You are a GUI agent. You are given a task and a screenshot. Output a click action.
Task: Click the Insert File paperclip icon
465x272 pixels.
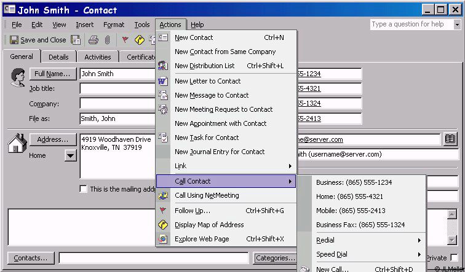(108, 40)
